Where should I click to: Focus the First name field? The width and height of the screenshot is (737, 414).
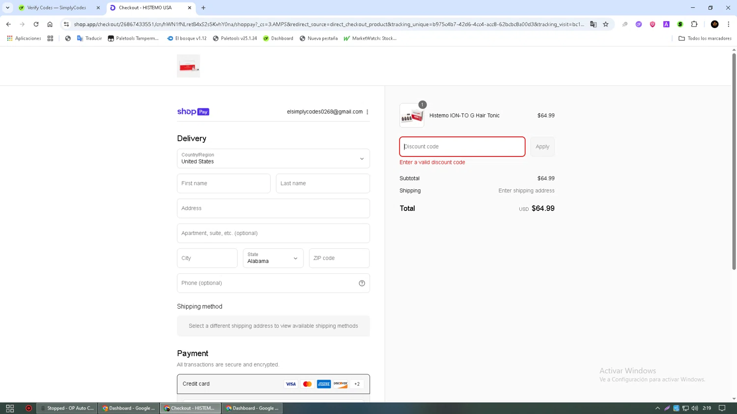tap(224, 183)
